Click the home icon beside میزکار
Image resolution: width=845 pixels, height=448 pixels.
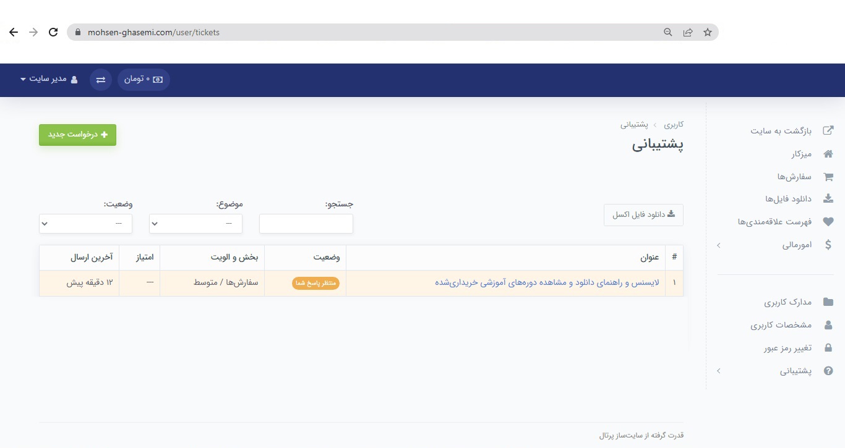pyautogui.click(x=828, y=154)
